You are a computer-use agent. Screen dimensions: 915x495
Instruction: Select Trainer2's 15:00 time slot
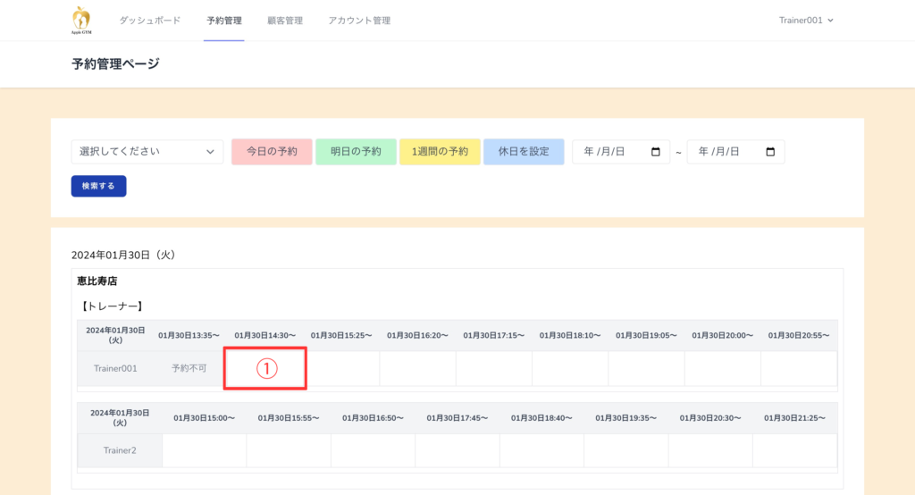(x=205, y=450)
